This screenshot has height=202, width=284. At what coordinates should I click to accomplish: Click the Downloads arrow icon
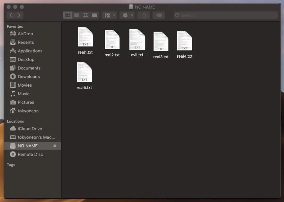pyautogui.click(x=13, y=76)
